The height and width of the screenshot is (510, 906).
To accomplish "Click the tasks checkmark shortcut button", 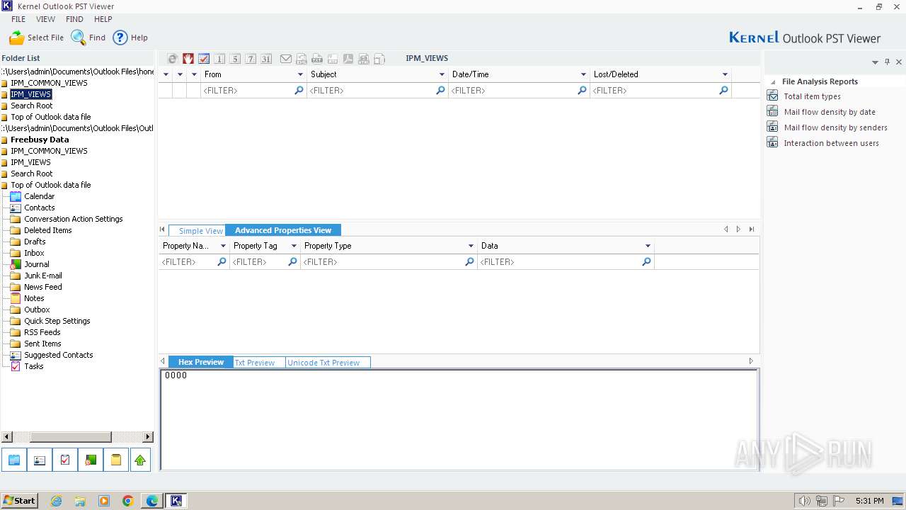I will (65, 460).
